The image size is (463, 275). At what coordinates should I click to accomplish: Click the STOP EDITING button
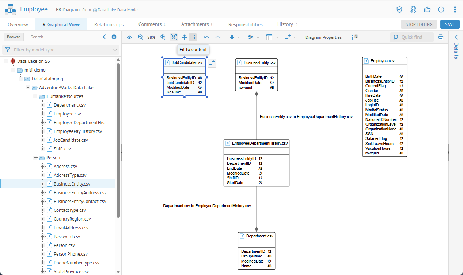tap(419, 24)
